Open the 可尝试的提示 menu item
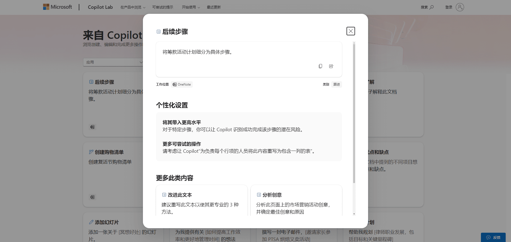The height and width of the screenshot is (242, 511). (163, 7)
